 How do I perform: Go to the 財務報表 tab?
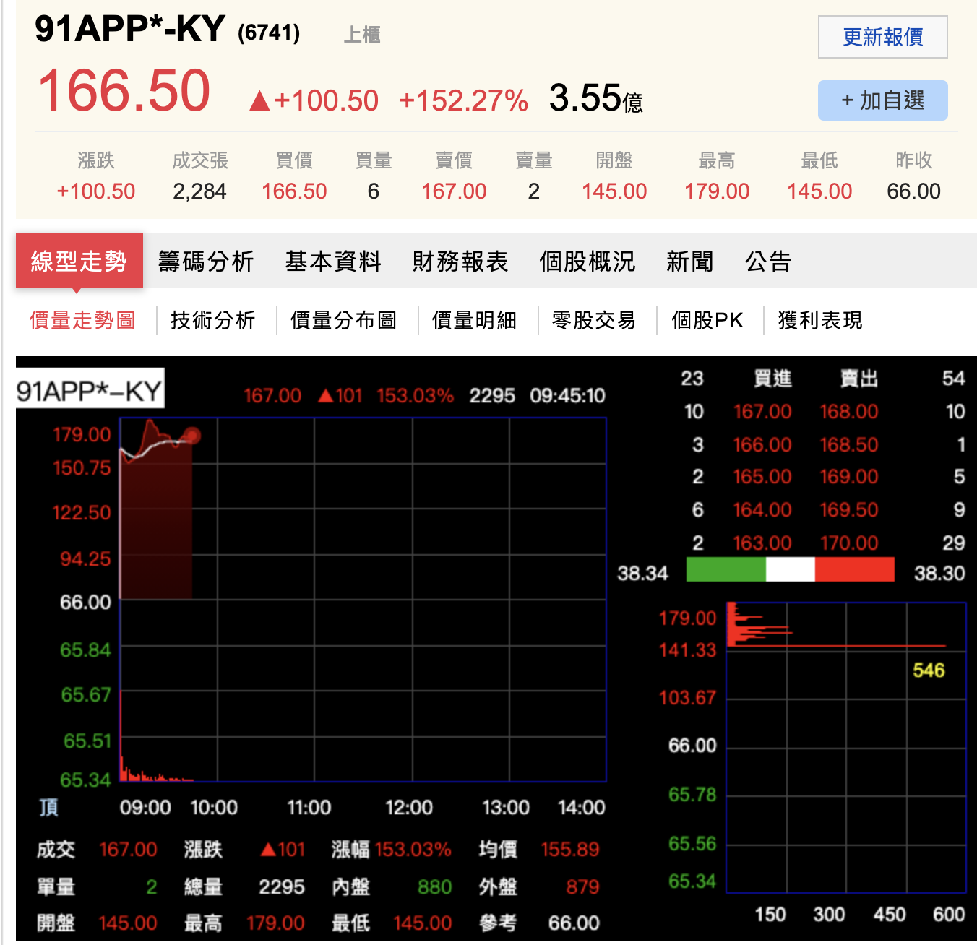pyautogui.click(x=460, y=261)
